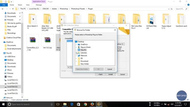Open the Oil Paint Filter cs6 folder
The height and width of the screenshot is (107, 190).
tap(151, 21)
